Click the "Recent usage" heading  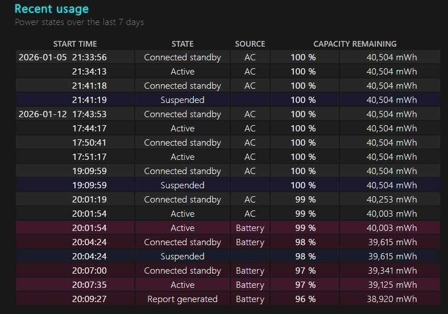(52, 9)
